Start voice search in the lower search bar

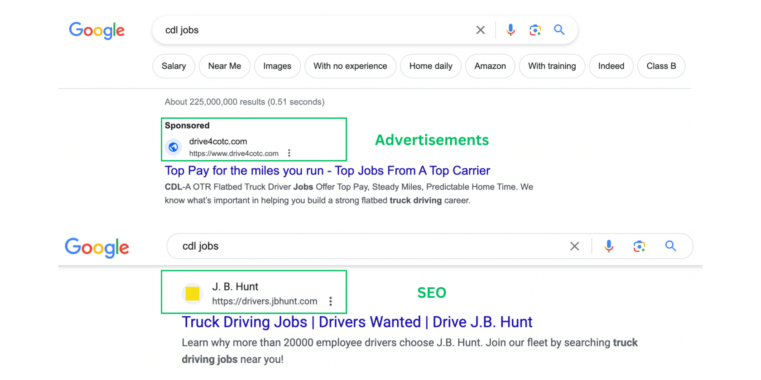609,246
